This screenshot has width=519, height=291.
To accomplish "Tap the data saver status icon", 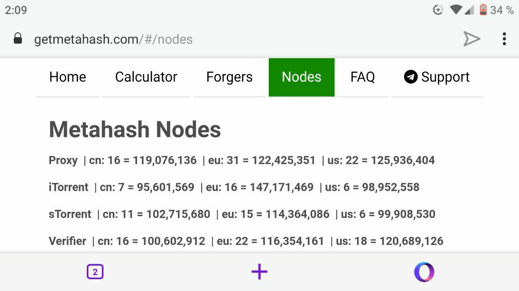I will click(x=438, y=10).
